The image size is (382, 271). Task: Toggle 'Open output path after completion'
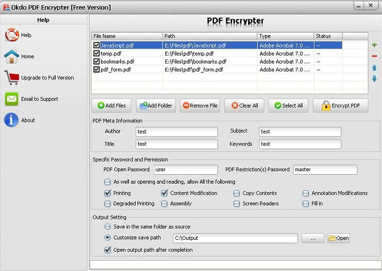click(107, 250)
